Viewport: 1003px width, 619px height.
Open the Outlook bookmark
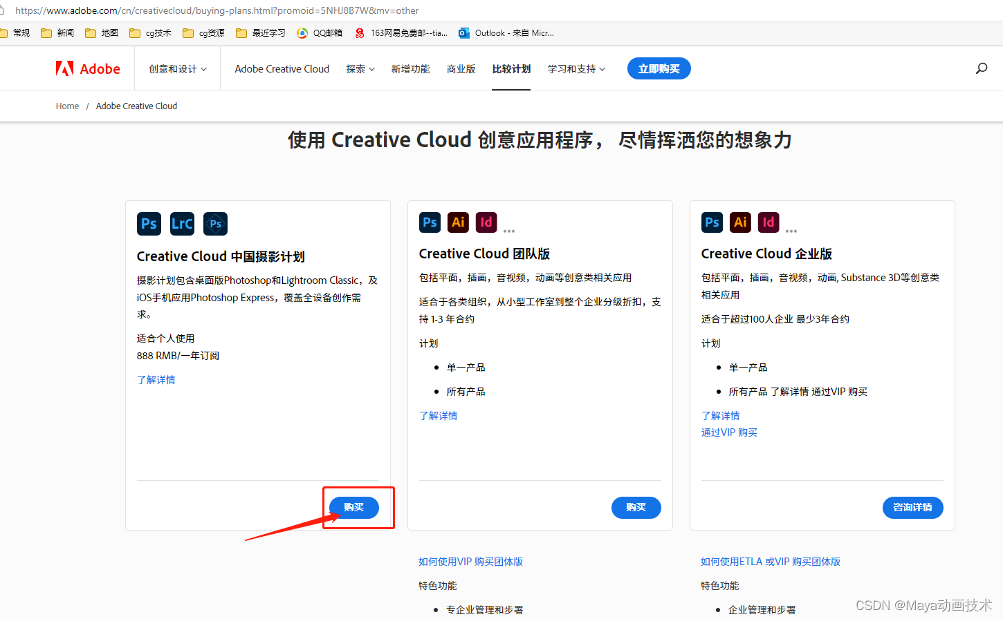point(506,33)
